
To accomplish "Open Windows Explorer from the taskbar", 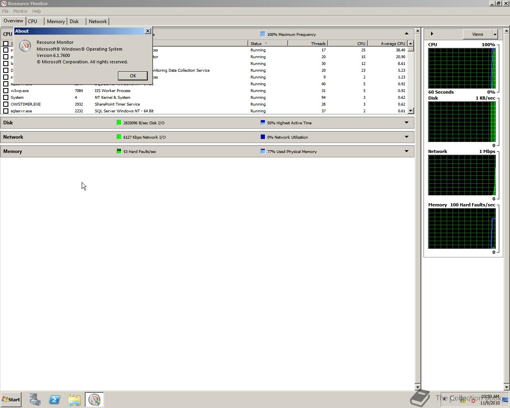I will pos(75,400).
